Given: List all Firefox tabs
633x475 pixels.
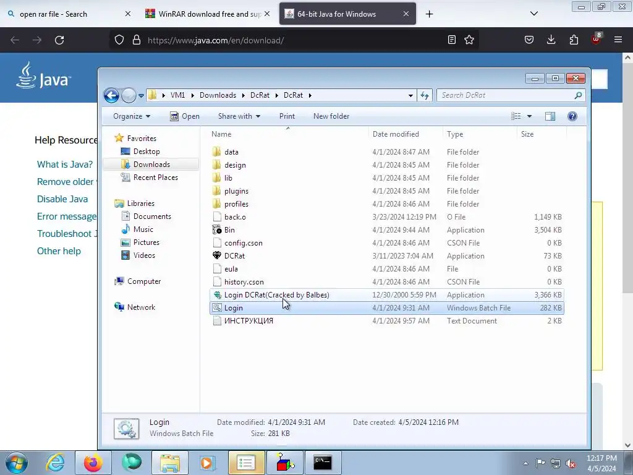Looking at the screenshot, I should tap(533, 14).
